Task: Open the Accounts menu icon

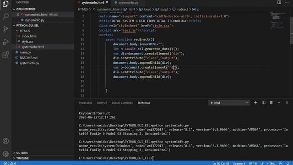Action: coord(5,141)
